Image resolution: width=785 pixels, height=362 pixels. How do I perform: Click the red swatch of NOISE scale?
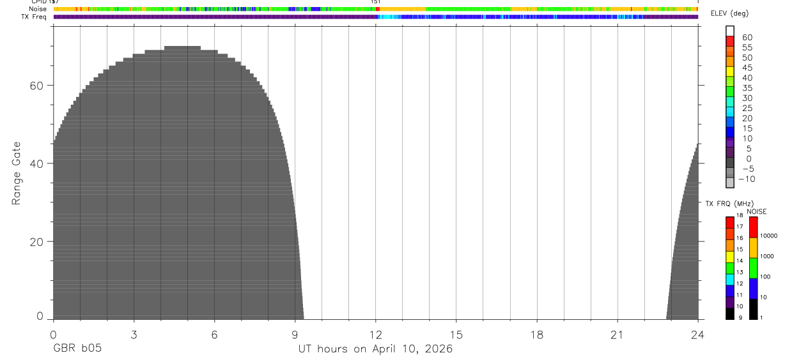click(753, 227)
